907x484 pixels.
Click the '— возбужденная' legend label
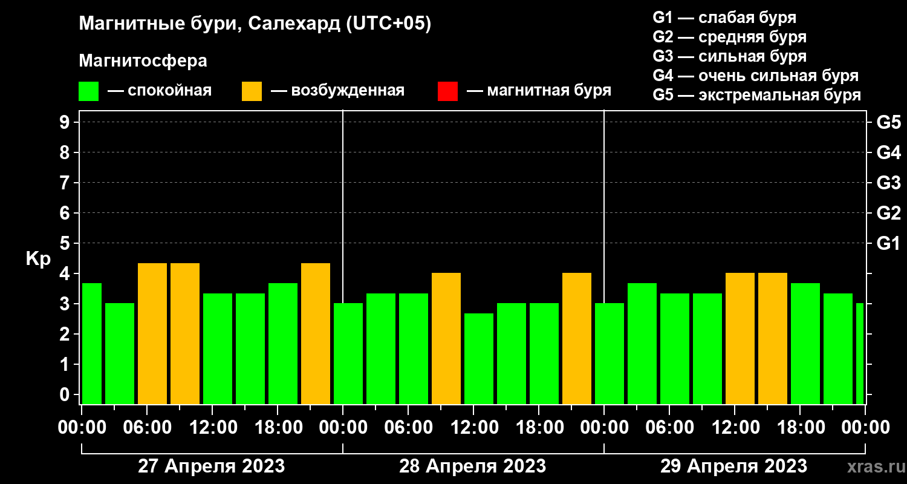(x=337, y=91)
